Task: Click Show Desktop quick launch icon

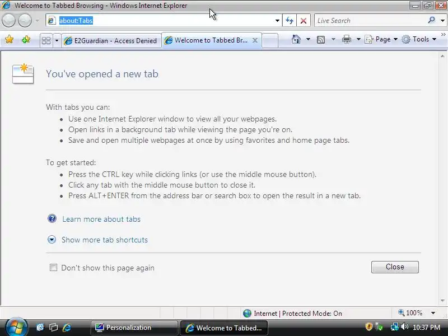Action: click(40, 328)
